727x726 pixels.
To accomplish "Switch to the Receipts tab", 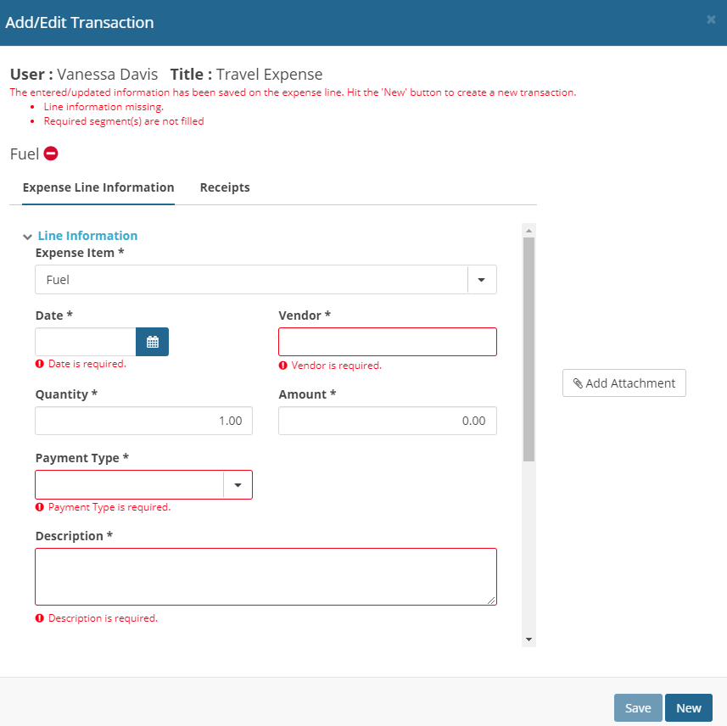I will click(225, 187).
